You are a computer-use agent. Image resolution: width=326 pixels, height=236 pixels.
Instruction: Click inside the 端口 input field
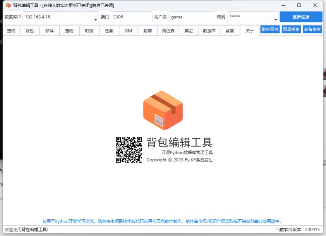pyautogui.click(x=130, y=17)
